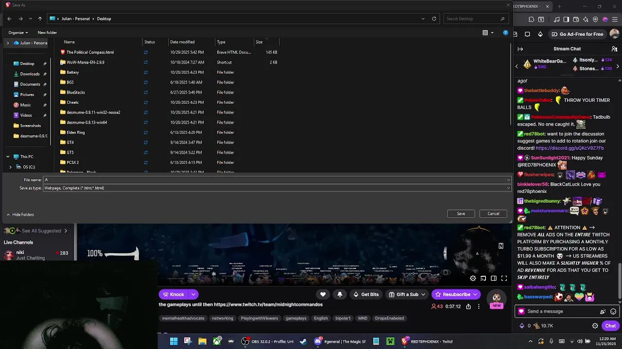This screenshot has width=622, height=349.
Task: Collapse Stream Chat with arrow icon
Action: pyautogui.click(x=520, y=48)
